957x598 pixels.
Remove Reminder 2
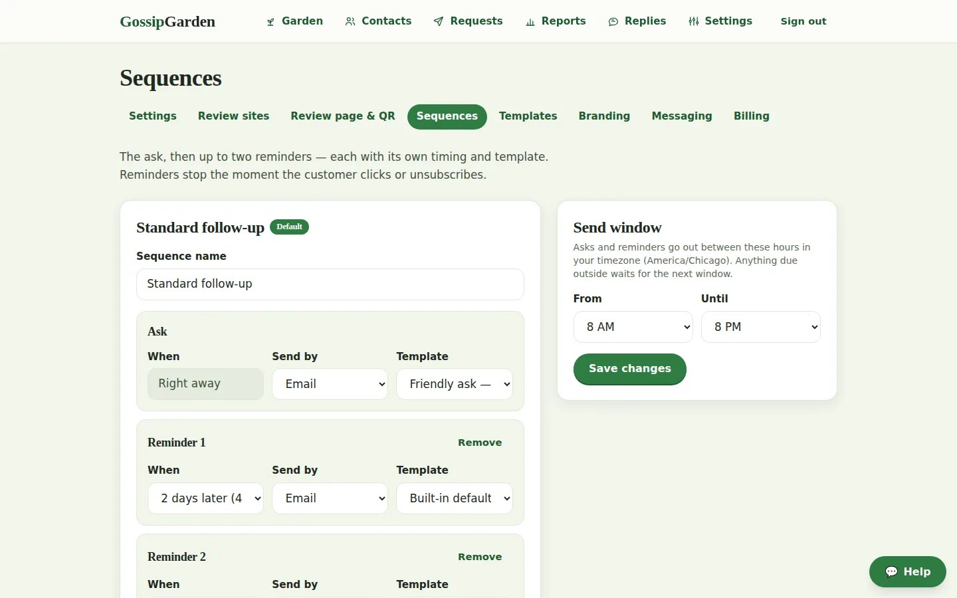[x=480, y=557]
